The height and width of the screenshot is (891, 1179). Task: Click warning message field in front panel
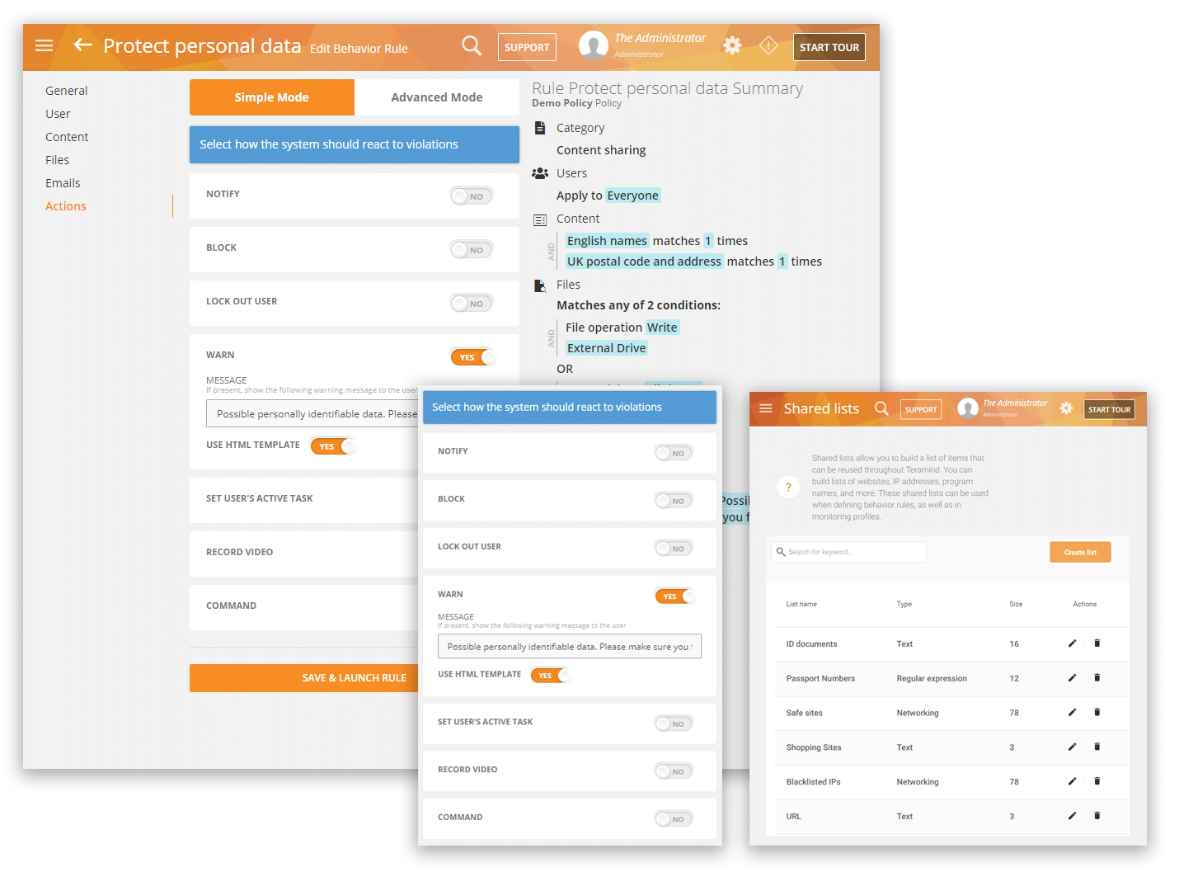tap(570, 647)
